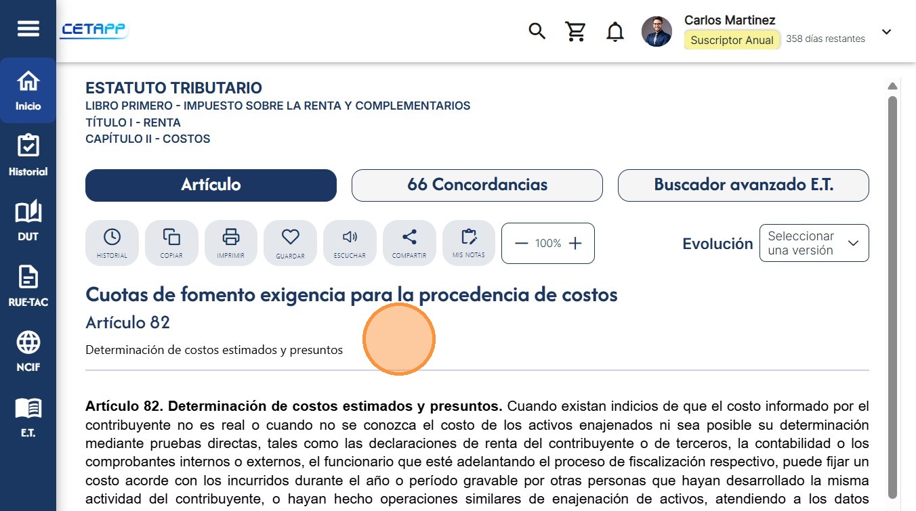Open the shopping cart
This screenshot has width=916, height=511.
[x=576, y=31]
